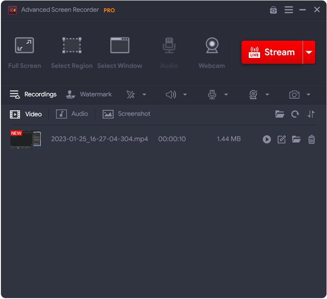This screenshot has height=299, width=327.
Task: Pick the Select Window capture mode
Action: click(x=119, y=52)
